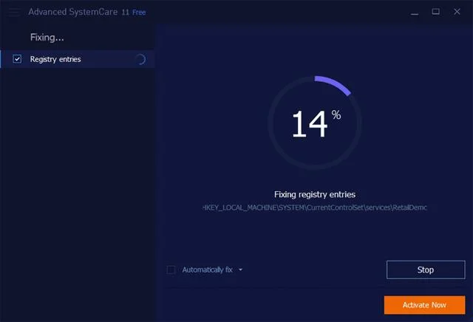
Task: Stop the registry fixing process
Action: pyautogui.click(x=426, y=270)
